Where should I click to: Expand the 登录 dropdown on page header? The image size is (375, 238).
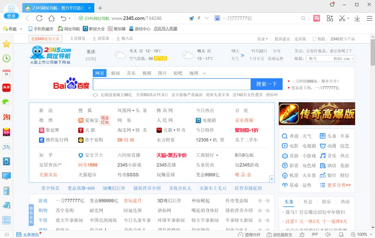(x=263, y=39)
